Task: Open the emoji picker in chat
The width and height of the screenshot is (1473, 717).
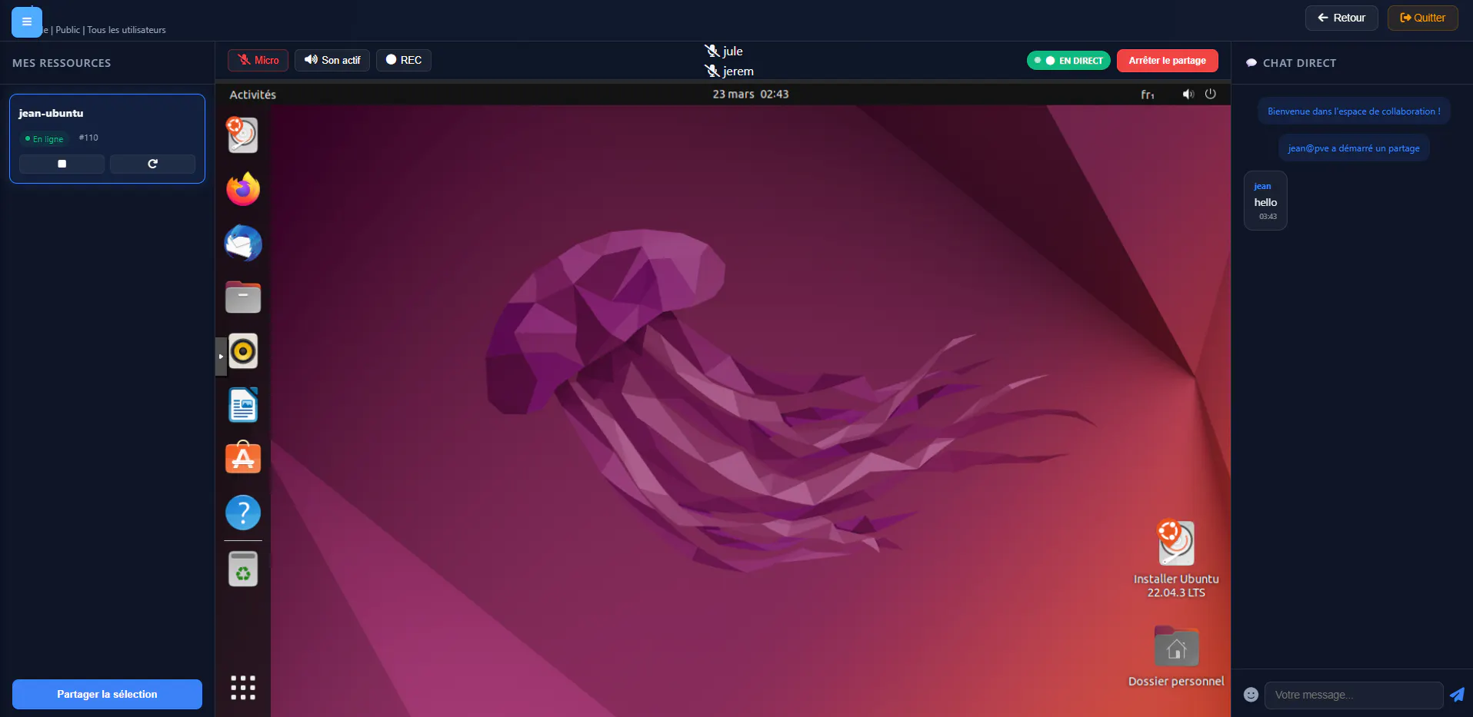Action: coord(1251,695)
